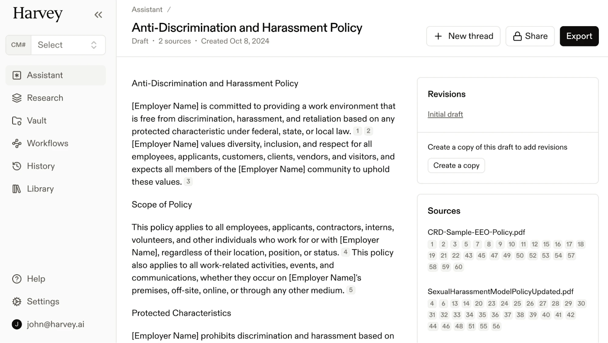Click citation 3 in the first paragraph
This screenshot has height=343, width=608.
(188, 182)
